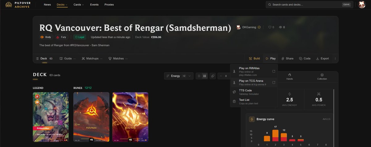Screen dimensions: 371x147
Task: Select Text List copy option
Action: pos(254,101)
